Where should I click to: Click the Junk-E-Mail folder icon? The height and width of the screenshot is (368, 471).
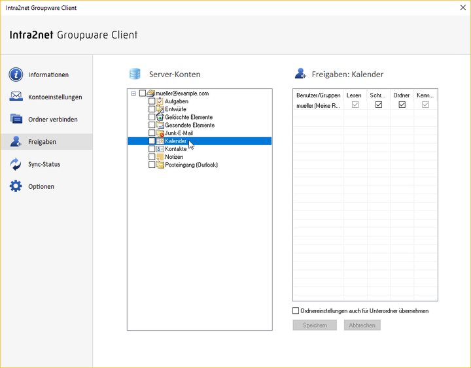(160, 133)
